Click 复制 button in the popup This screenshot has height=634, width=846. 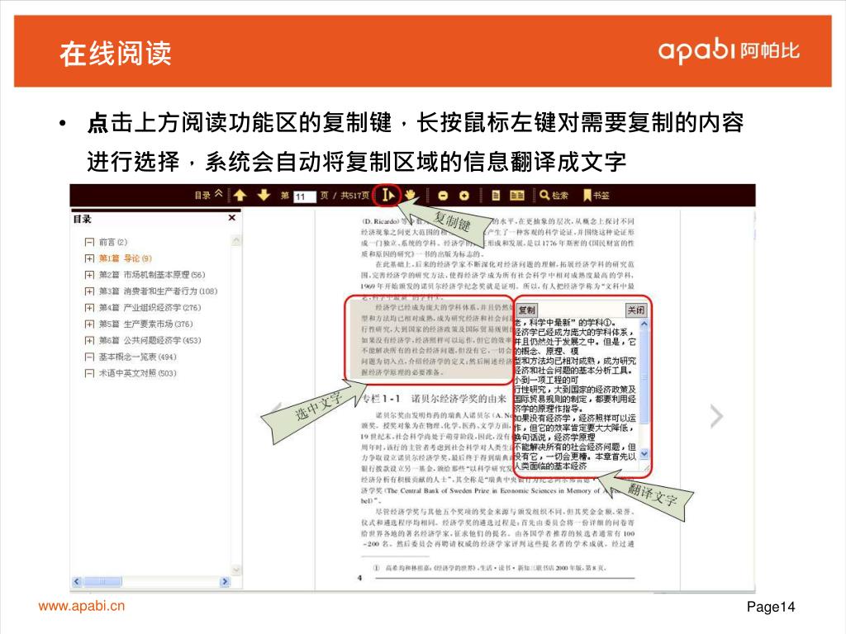(x=526, y=310)
